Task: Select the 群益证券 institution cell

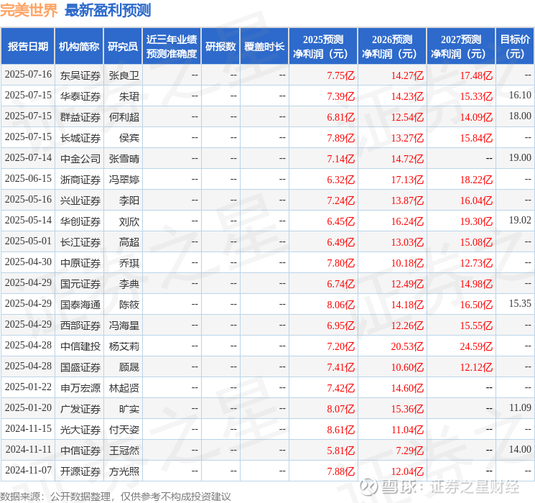Action: (x=80, y=117)
